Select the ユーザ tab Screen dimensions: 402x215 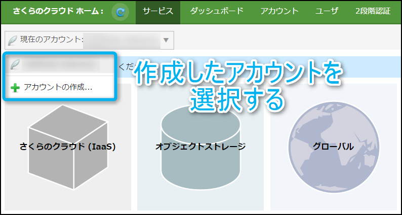(327, 11)
